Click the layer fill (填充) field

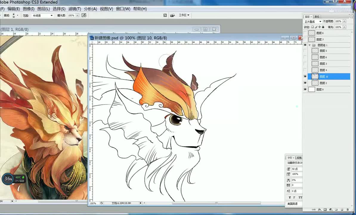point(338,27)
